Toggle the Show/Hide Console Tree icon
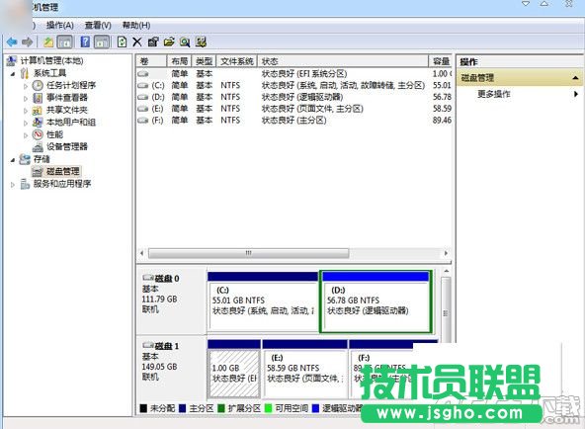585x429 pixels. pyautogui.click(x=64, y=43)
